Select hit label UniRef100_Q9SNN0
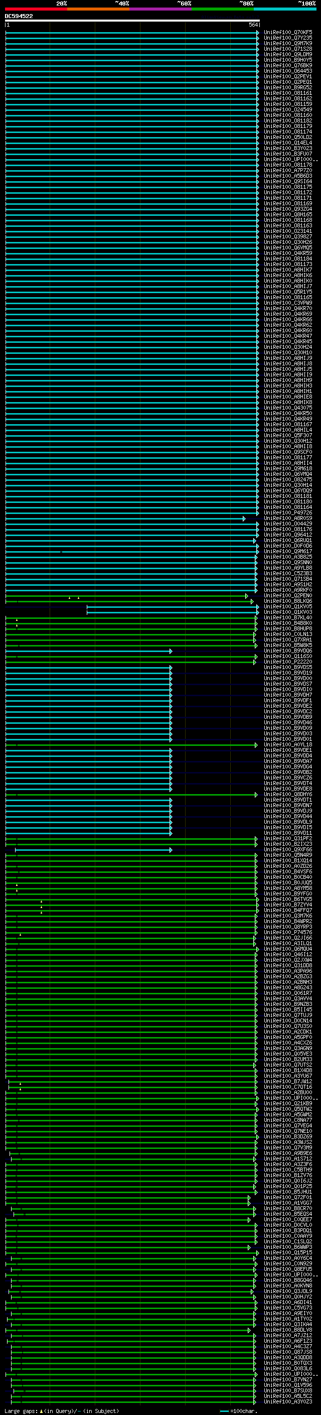The image size is (321, 1415). pos(288,562)
